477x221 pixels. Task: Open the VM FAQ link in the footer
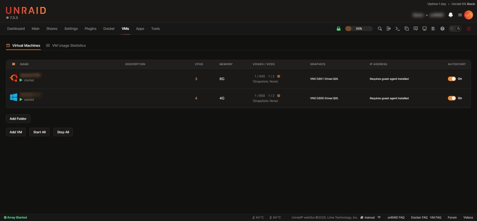tap(435, 218)
